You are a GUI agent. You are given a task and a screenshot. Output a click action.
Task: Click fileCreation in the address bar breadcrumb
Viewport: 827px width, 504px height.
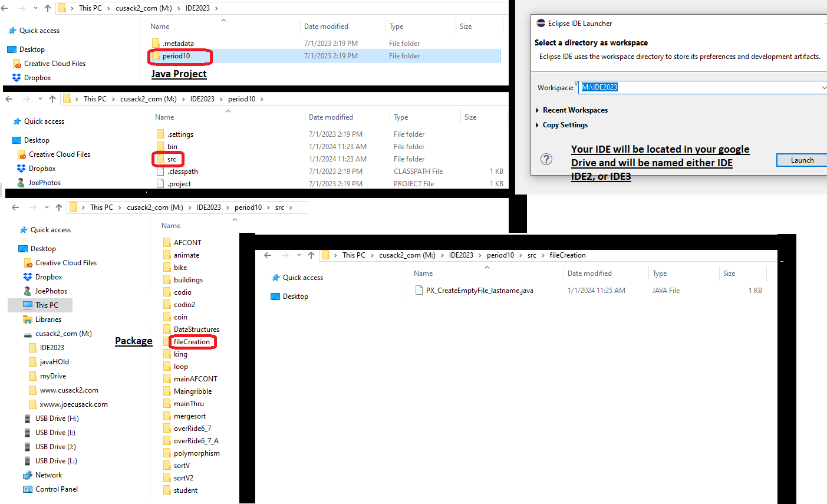pos(567,255)
